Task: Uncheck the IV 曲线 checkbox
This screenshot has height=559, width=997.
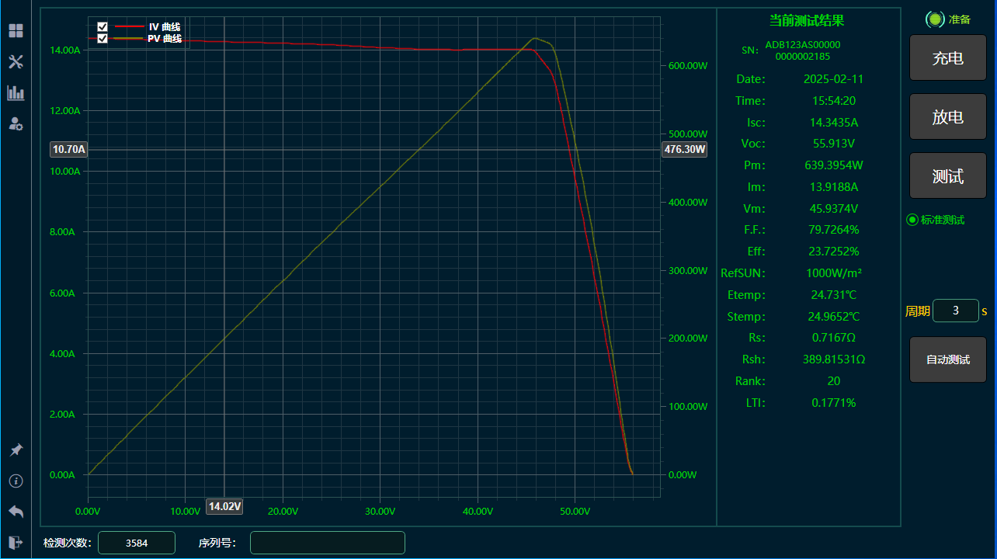Action: (x=102, y=27)
